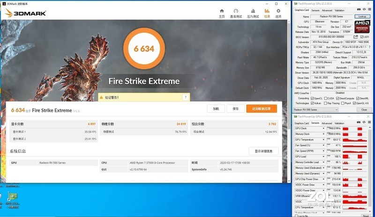Click the validation warning triangle icon
The width and height of the screenshot is (375, 217).
101,97
